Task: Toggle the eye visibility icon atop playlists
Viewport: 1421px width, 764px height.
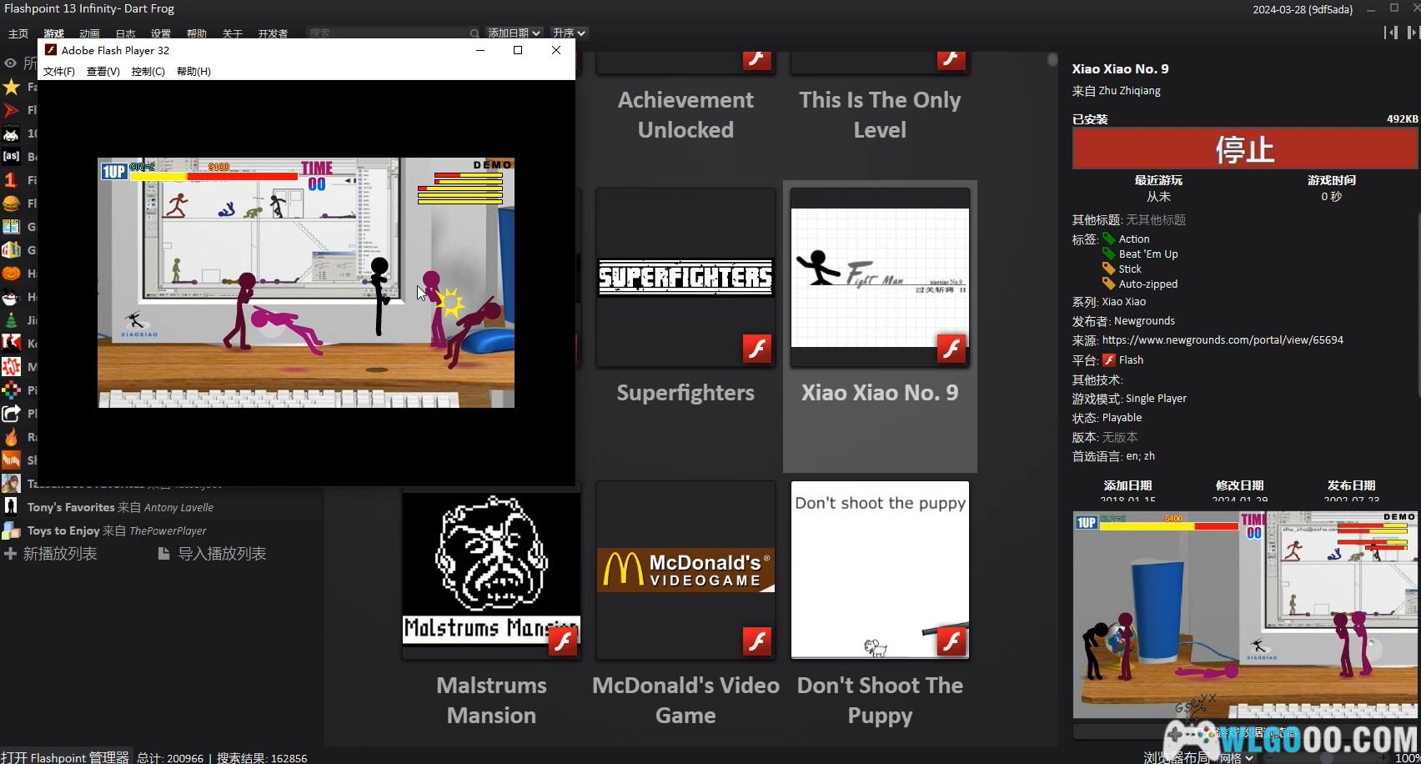Action: tap(10, 63)
